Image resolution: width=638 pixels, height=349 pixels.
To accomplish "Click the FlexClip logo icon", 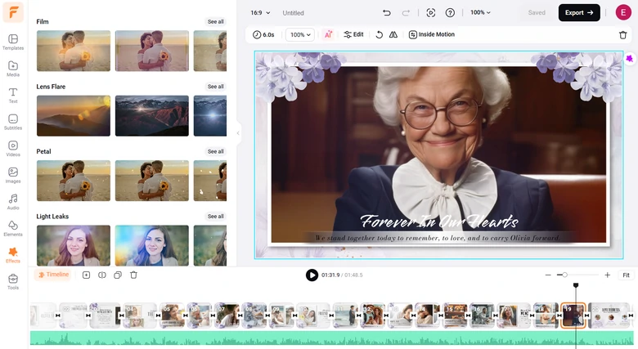I will coord(13,12).
